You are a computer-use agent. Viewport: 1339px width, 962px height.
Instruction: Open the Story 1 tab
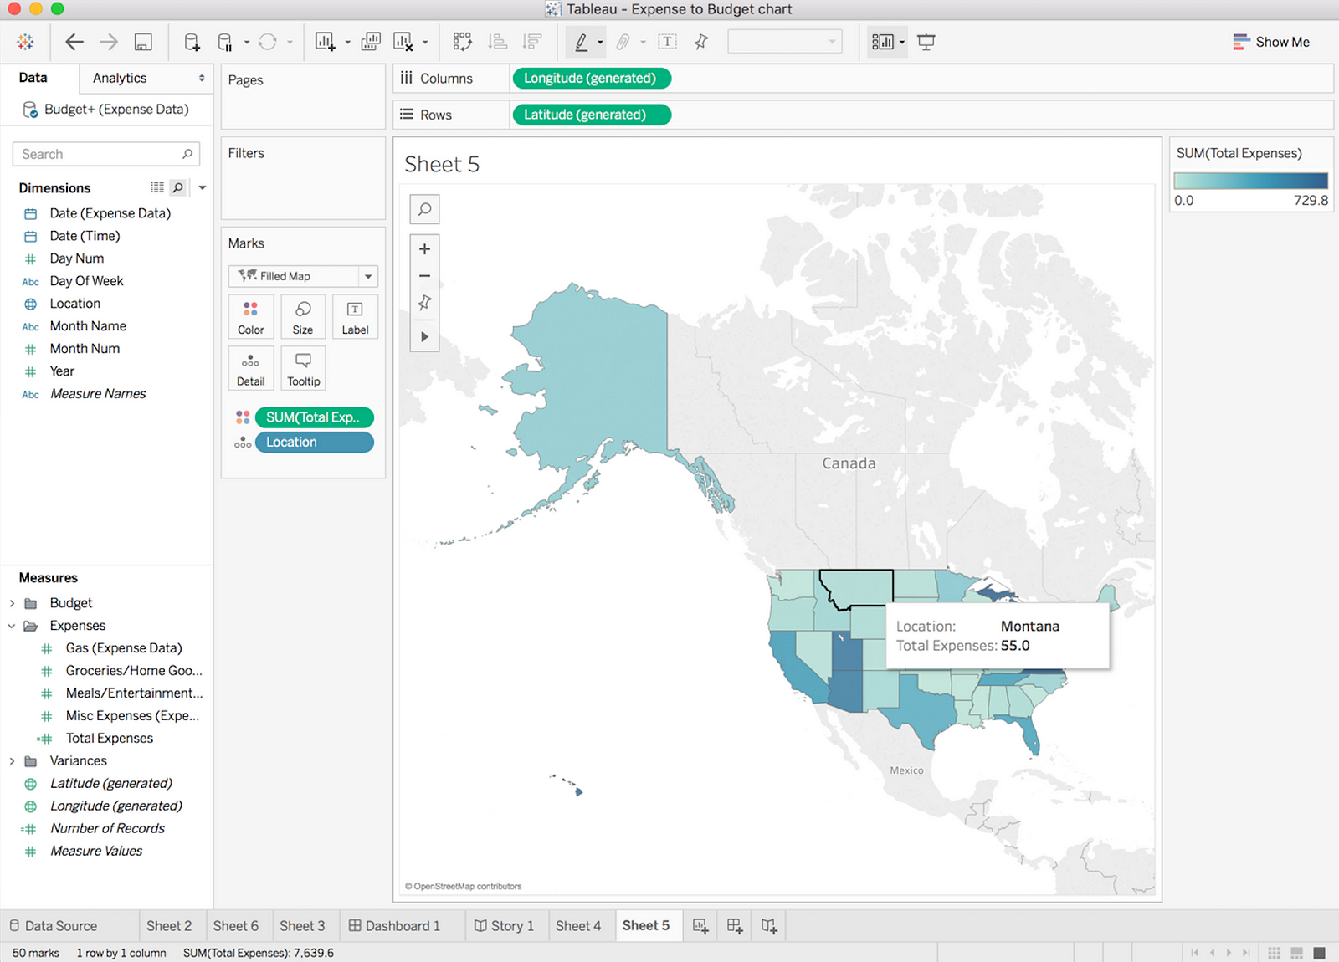(x=504, y=926)
